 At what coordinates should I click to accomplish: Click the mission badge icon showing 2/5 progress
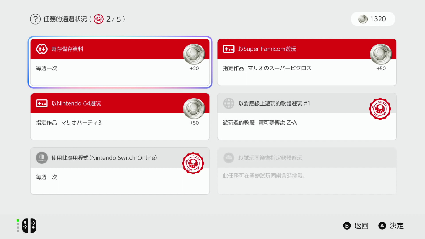click(x=98, y=19)
